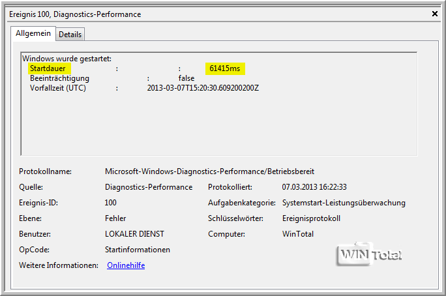Click the Weitere Informationen label

[x=59, y=265]
